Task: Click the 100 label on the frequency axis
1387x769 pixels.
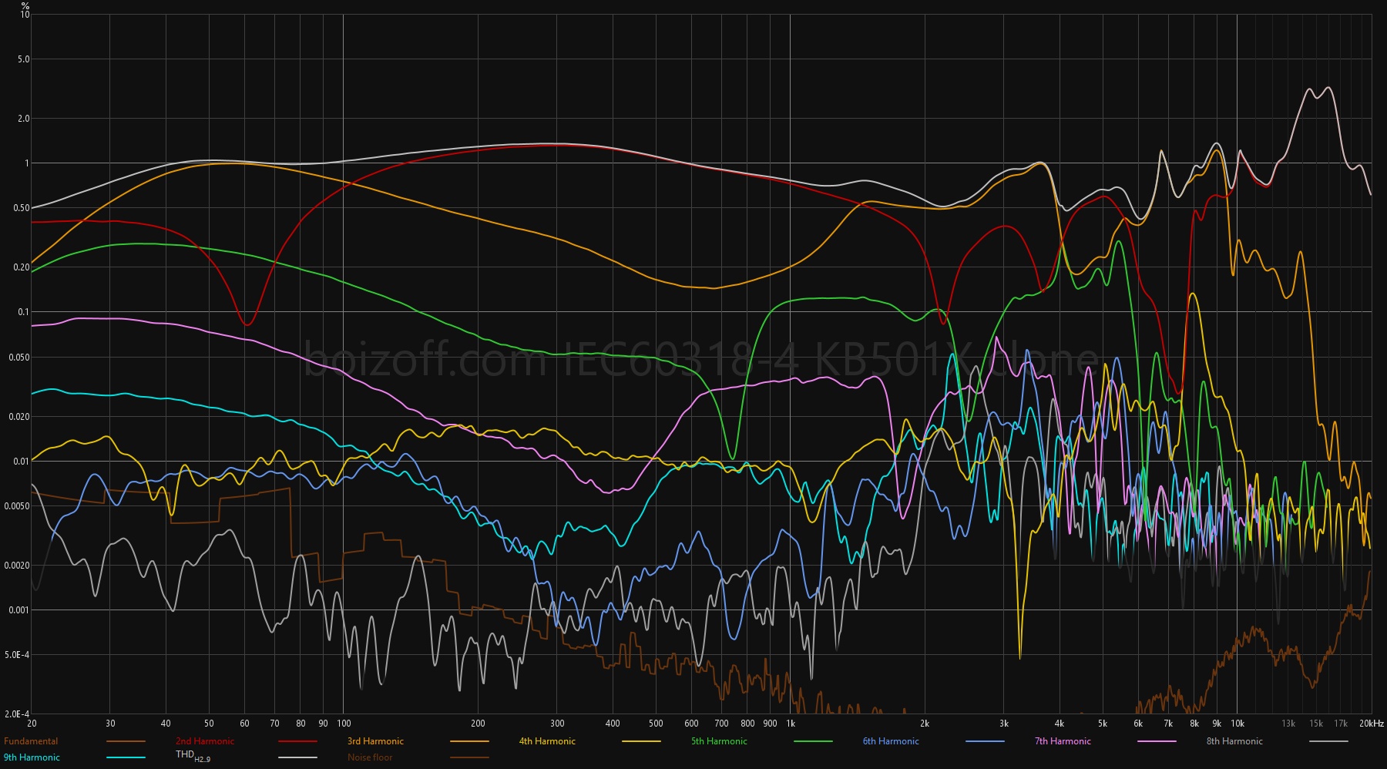Action: (344, 724)
